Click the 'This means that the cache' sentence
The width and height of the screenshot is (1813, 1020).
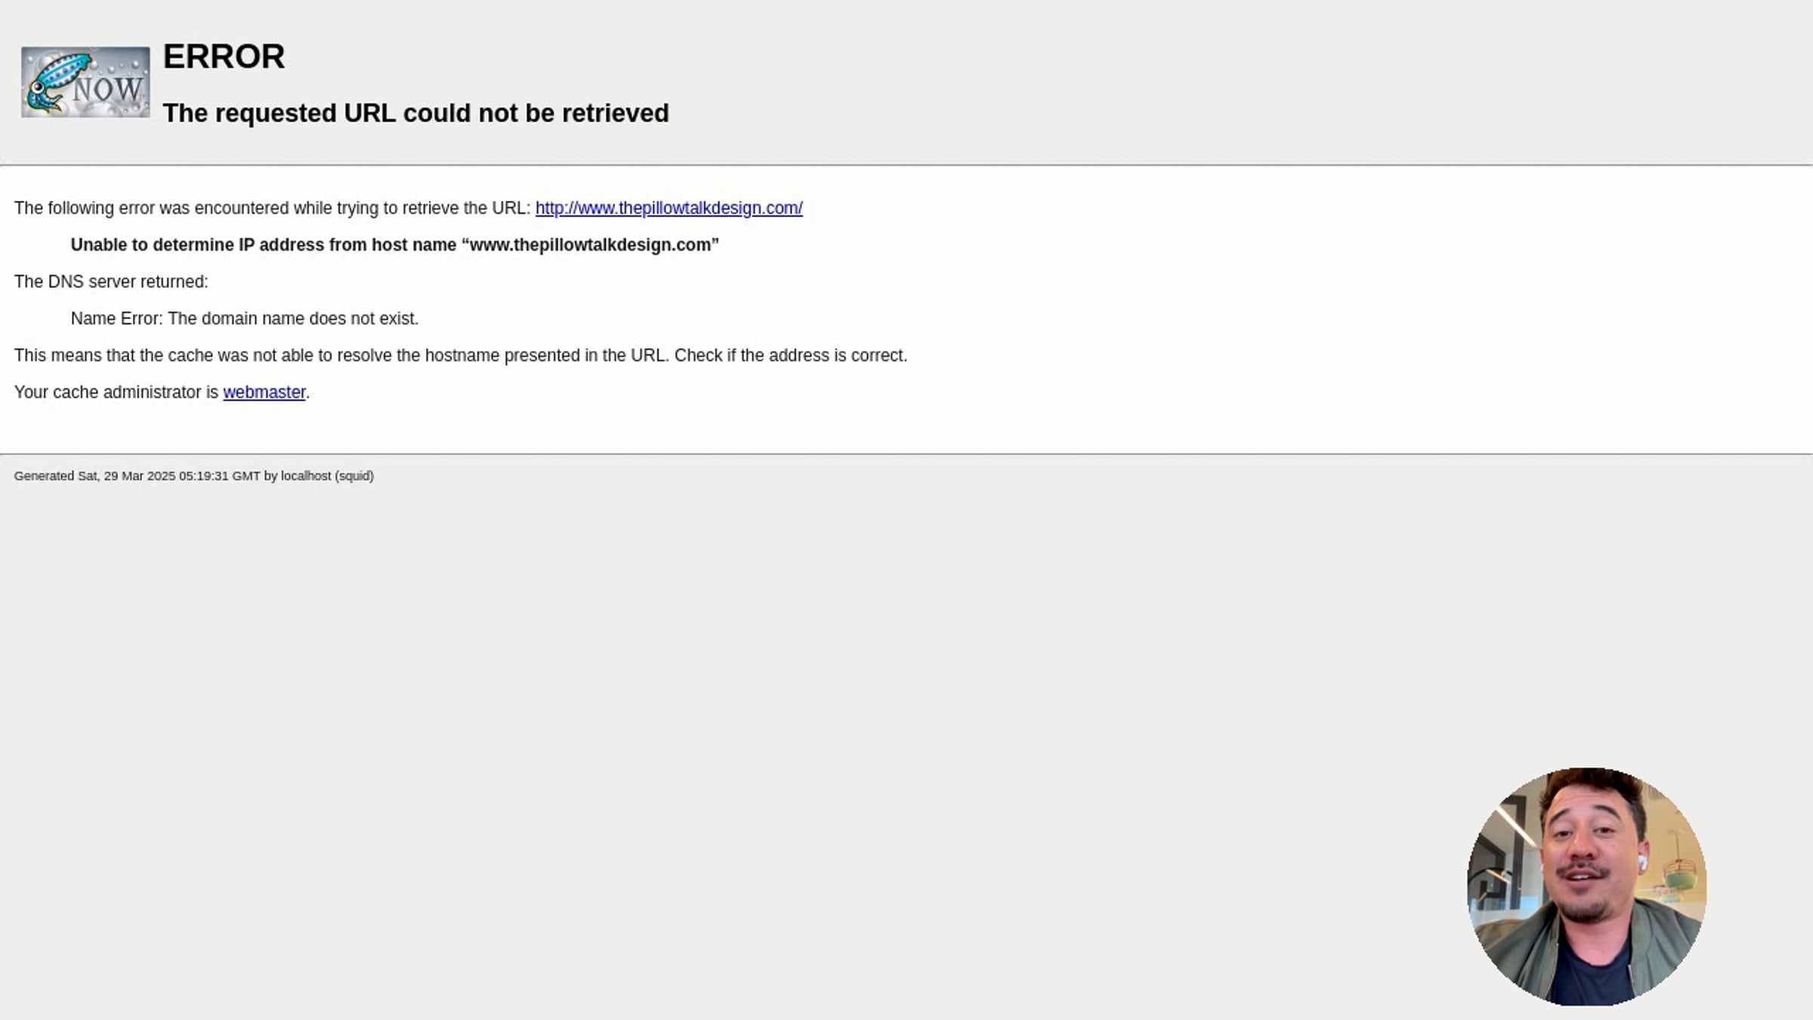point(341,355)
